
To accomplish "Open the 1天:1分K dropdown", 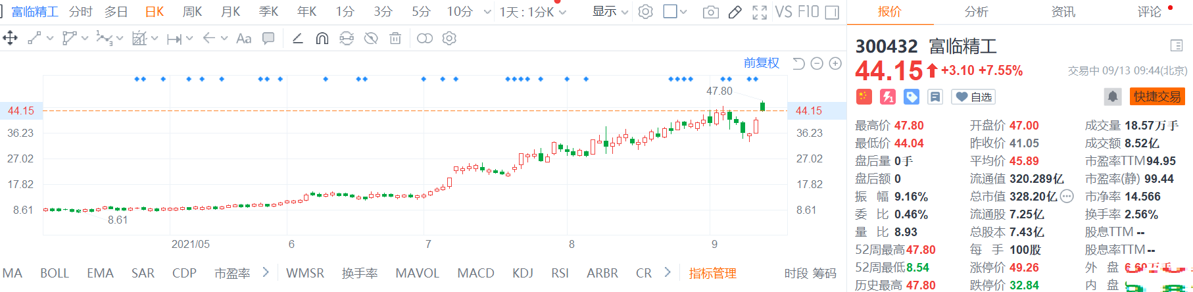I will click(533, 12).
